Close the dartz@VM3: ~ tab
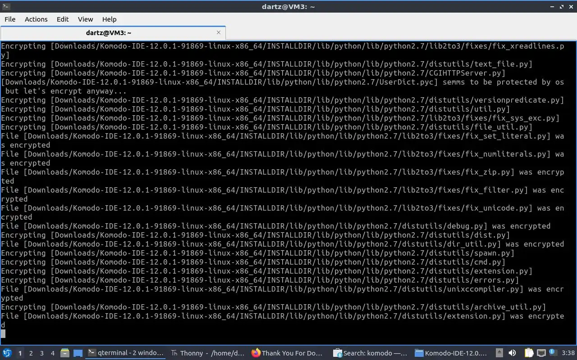This screenshot has width=577, height=360. point(219,32)
